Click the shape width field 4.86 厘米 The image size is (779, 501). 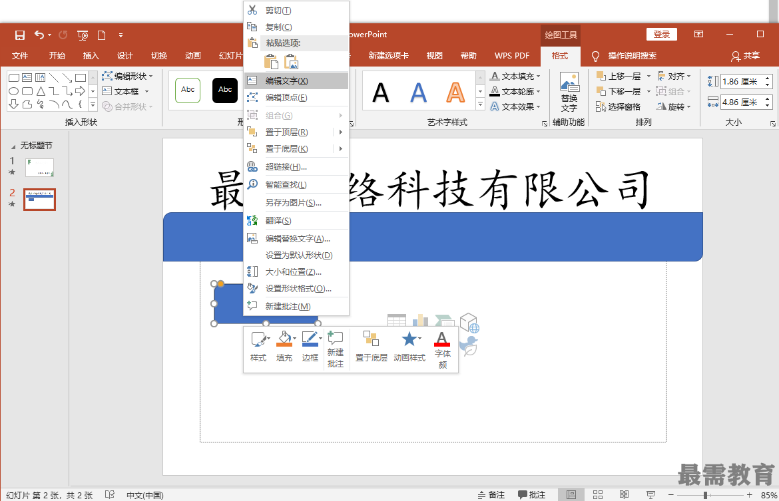point(742,102)
